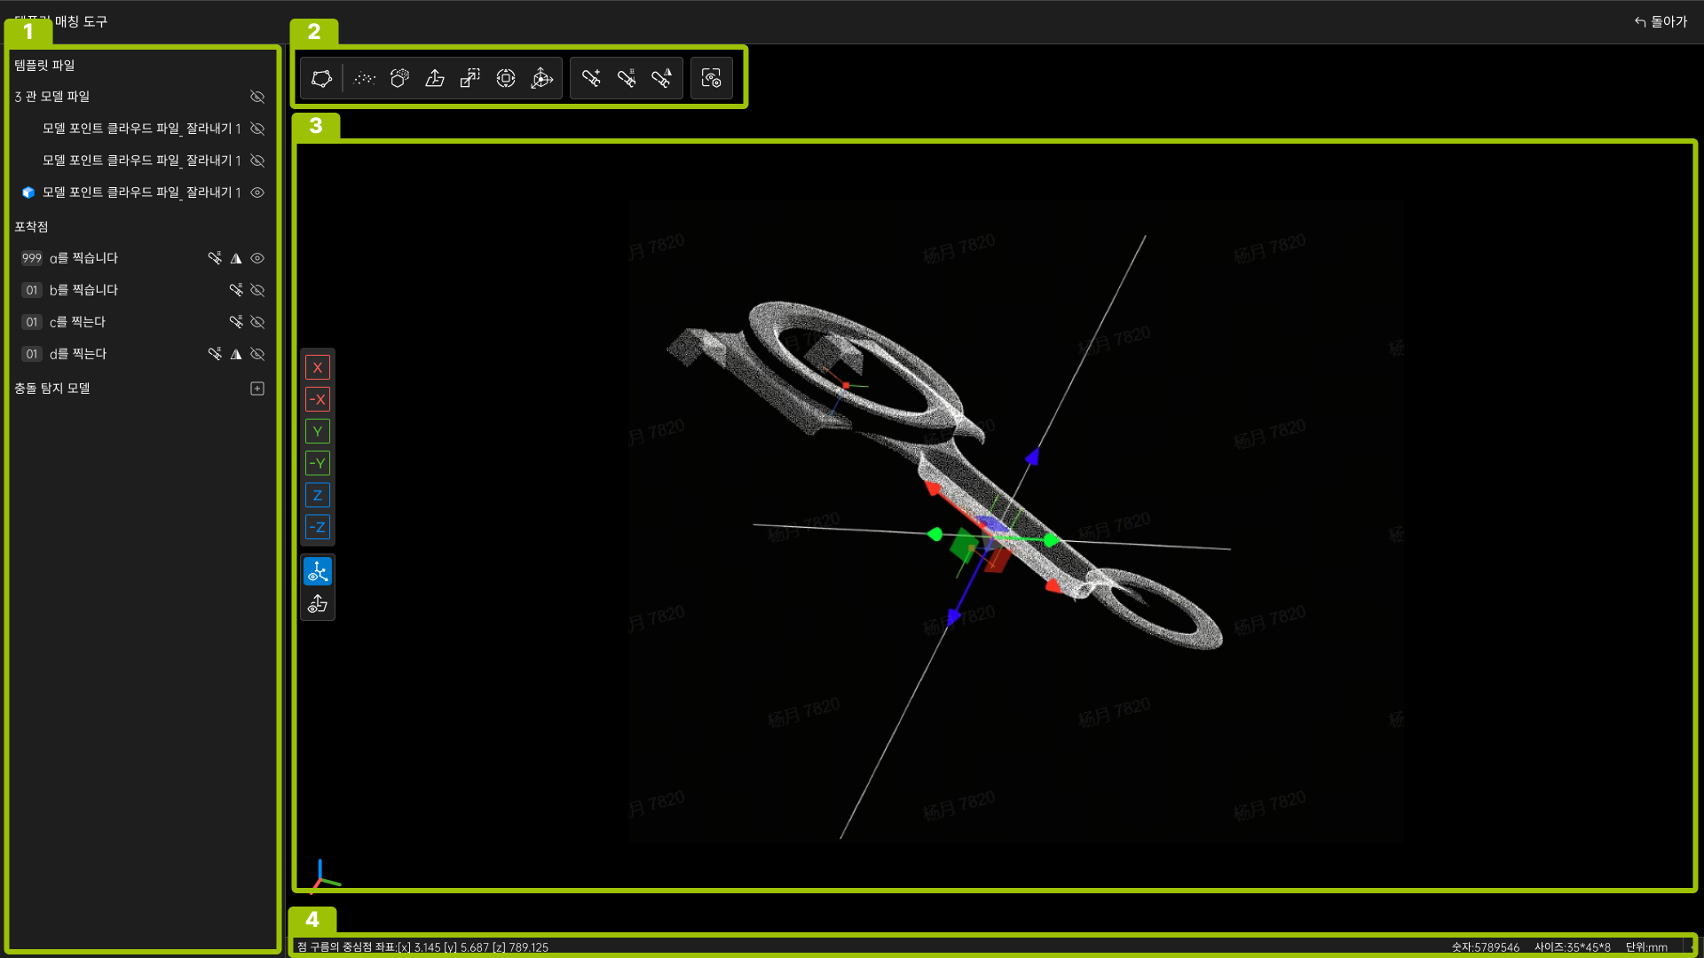Click the 3D cube axes transform icon
Viewport: 1704px width, 958px height.
point(541,78)
